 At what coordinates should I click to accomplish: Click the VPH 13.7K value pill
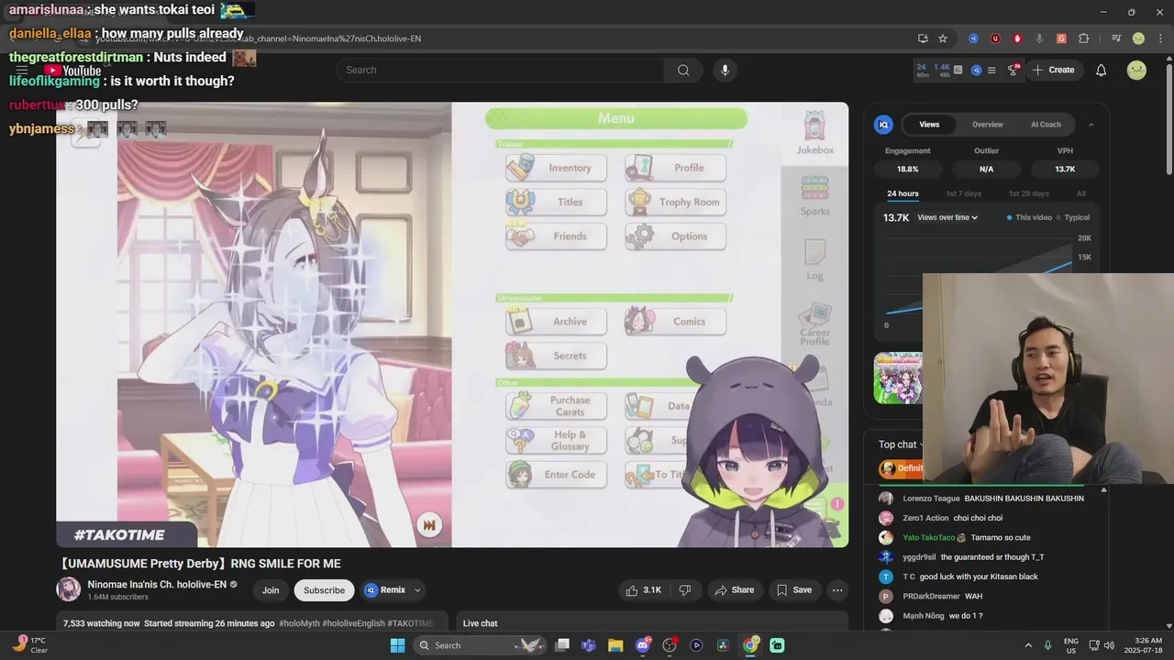pos(1065,170)
